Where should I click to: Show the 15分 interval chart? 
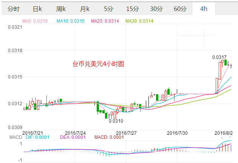coord(132,8)
